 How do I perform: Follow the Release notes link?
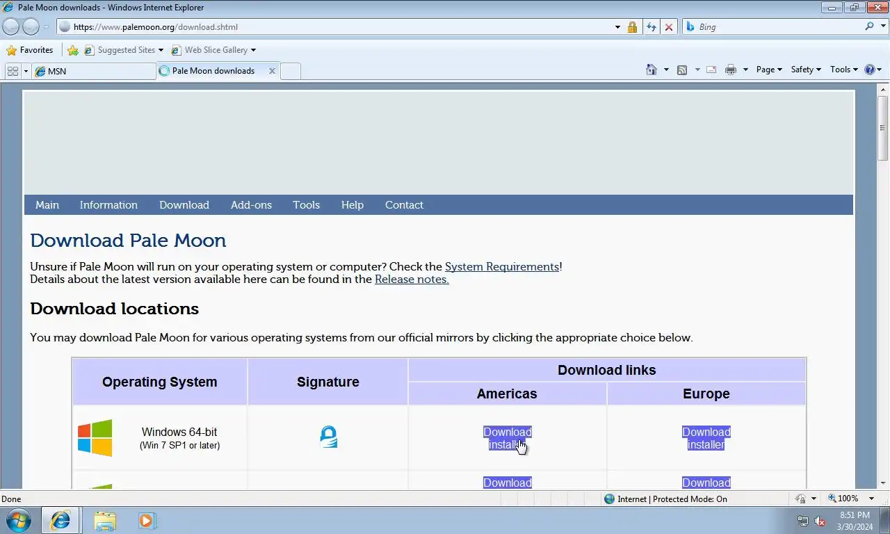tap(412, 280)
